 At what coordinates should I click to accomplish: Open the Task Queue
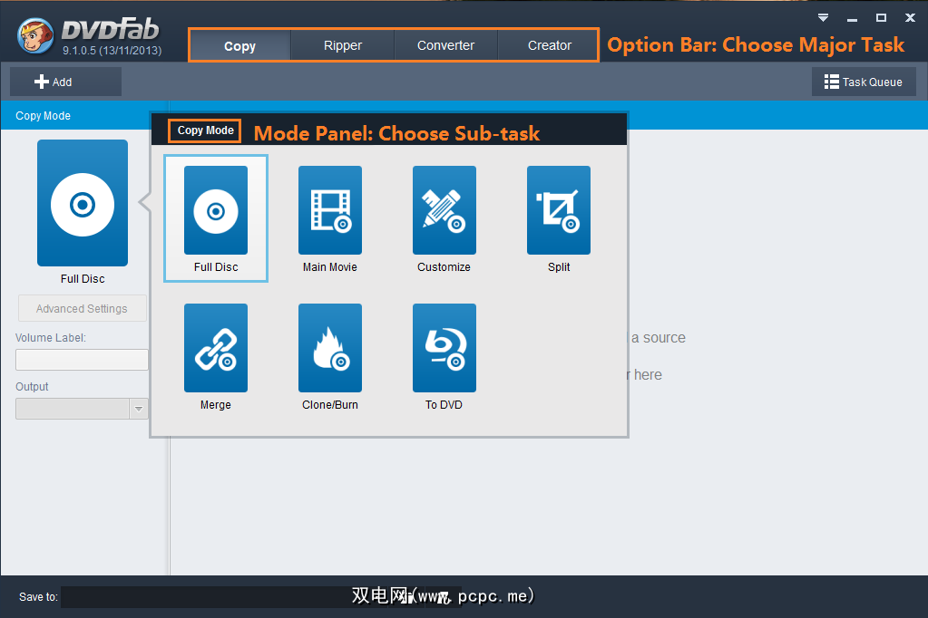[864, 82]
